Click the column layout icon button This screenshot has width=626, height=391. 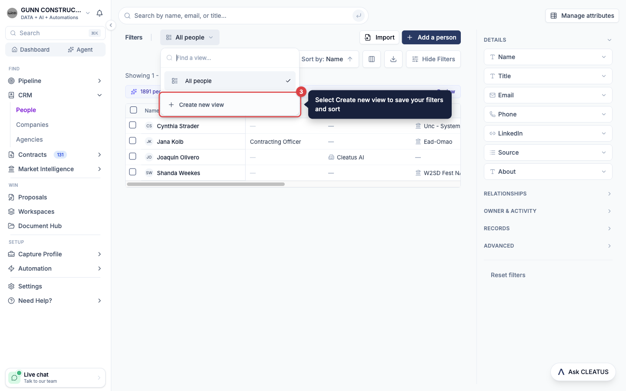point(372,59)
